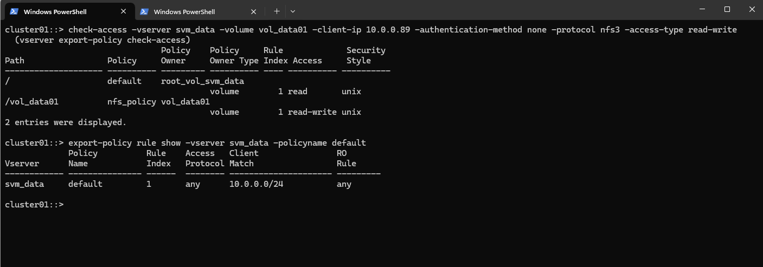
Task: Click the empty cluster01::> prompt on the last line
Action: pyautogui.click(x=34, y=205)
